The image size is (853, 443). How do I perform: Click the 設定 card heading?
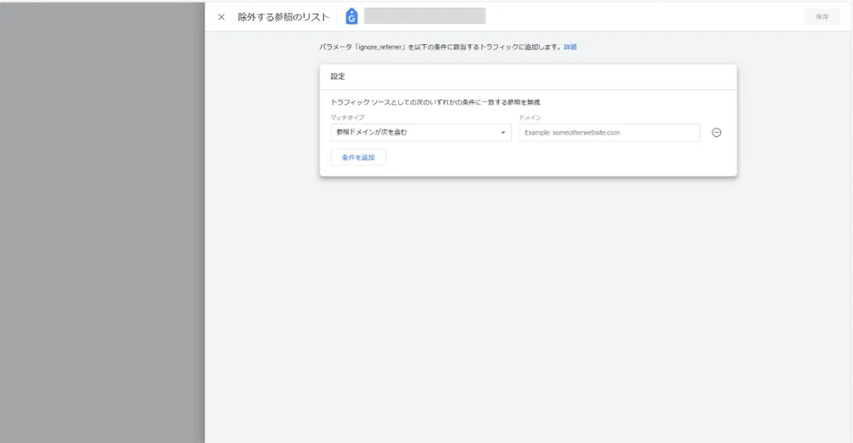338,77
